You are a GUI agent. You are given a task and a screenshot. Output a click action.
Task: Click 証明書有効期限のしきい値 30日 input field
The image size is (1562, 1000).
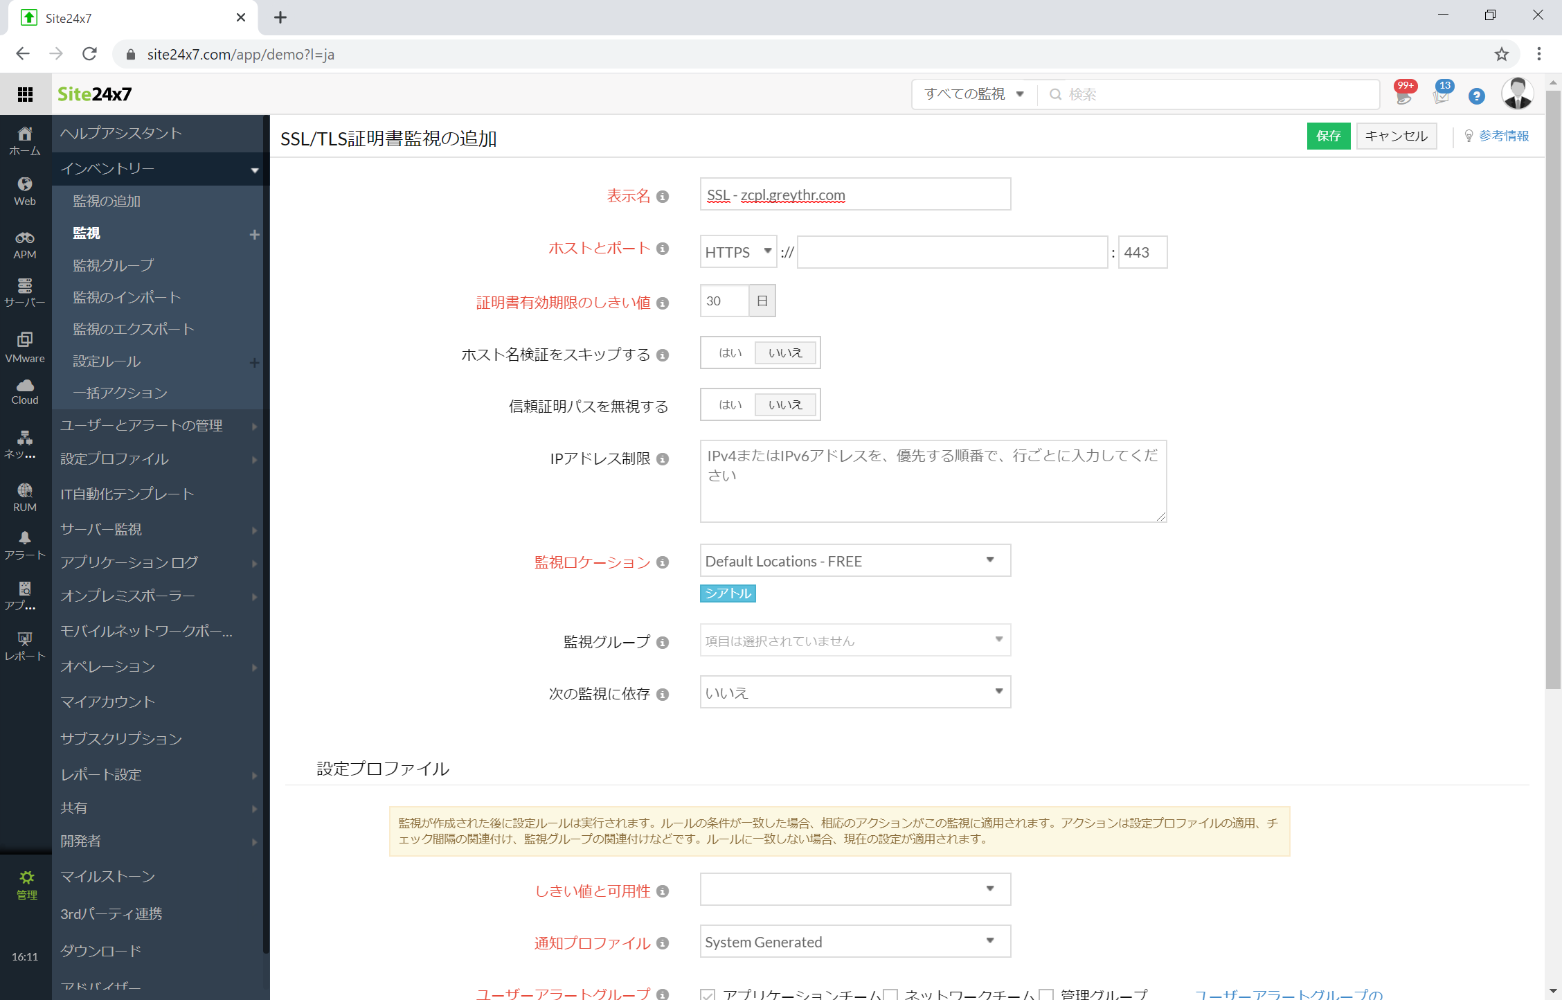(x=723, y=301)
